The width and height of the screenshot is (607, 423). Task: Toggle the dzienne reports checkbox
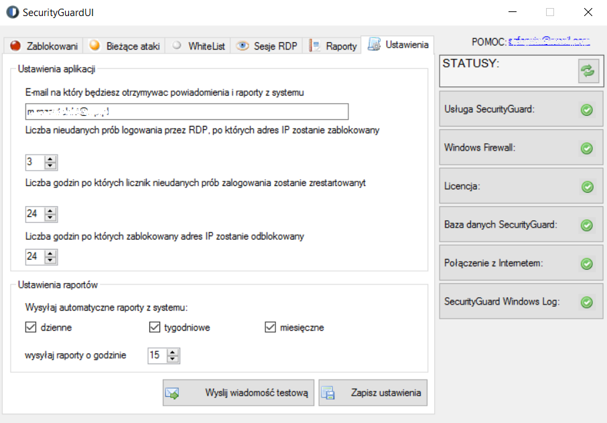pyautogui.click(x=31, y=327)
